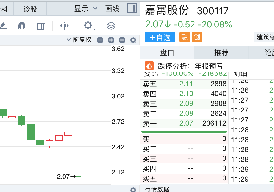Open the 画线 drawing tools
This screenshot has width=274, height=192.
click(112, 9)
